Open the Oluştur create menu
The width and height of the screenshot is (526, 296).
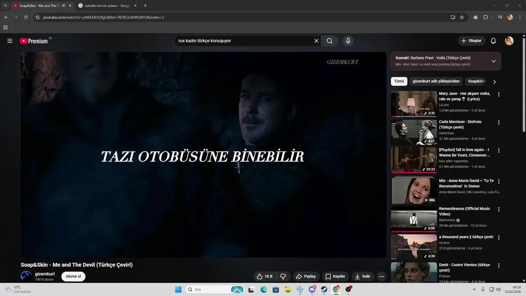point(471,41)
